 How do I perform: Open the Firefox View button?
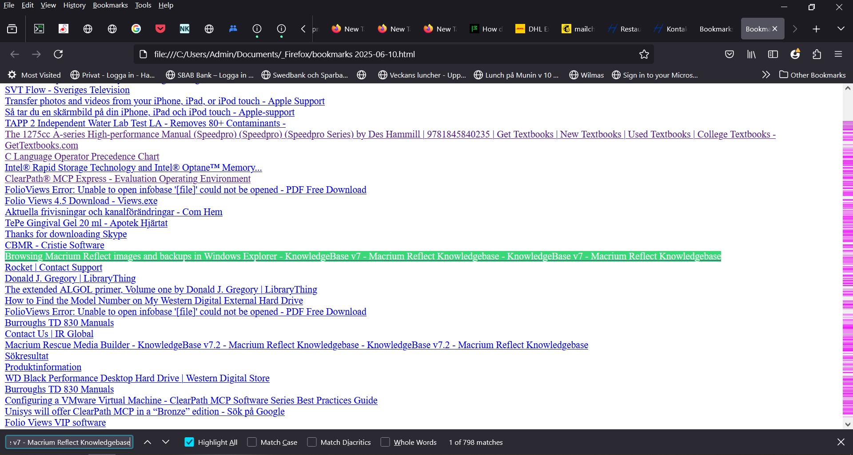12,29
